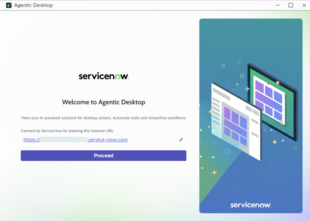This screenshot has height=221, width=310.
Task: Minimize the Agentic Desktop window
Action: [x=277, y=5]
